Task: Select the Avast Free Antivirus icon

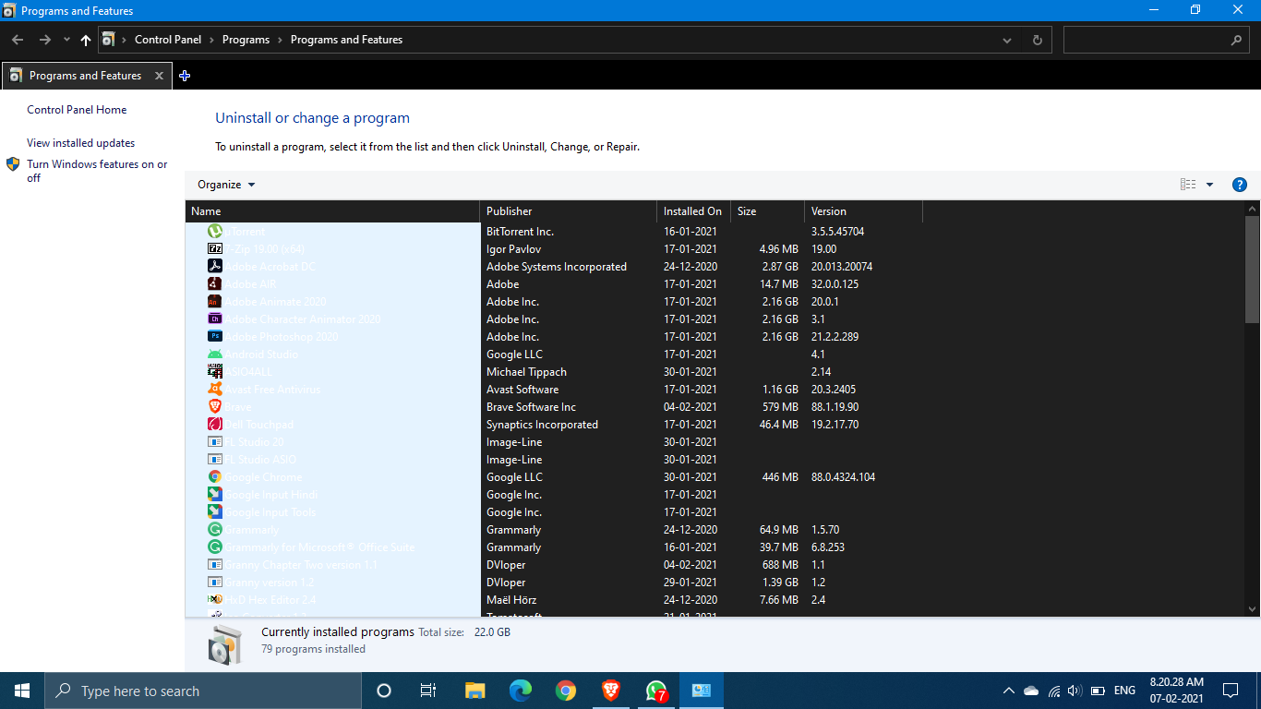Action: (215, 390)
